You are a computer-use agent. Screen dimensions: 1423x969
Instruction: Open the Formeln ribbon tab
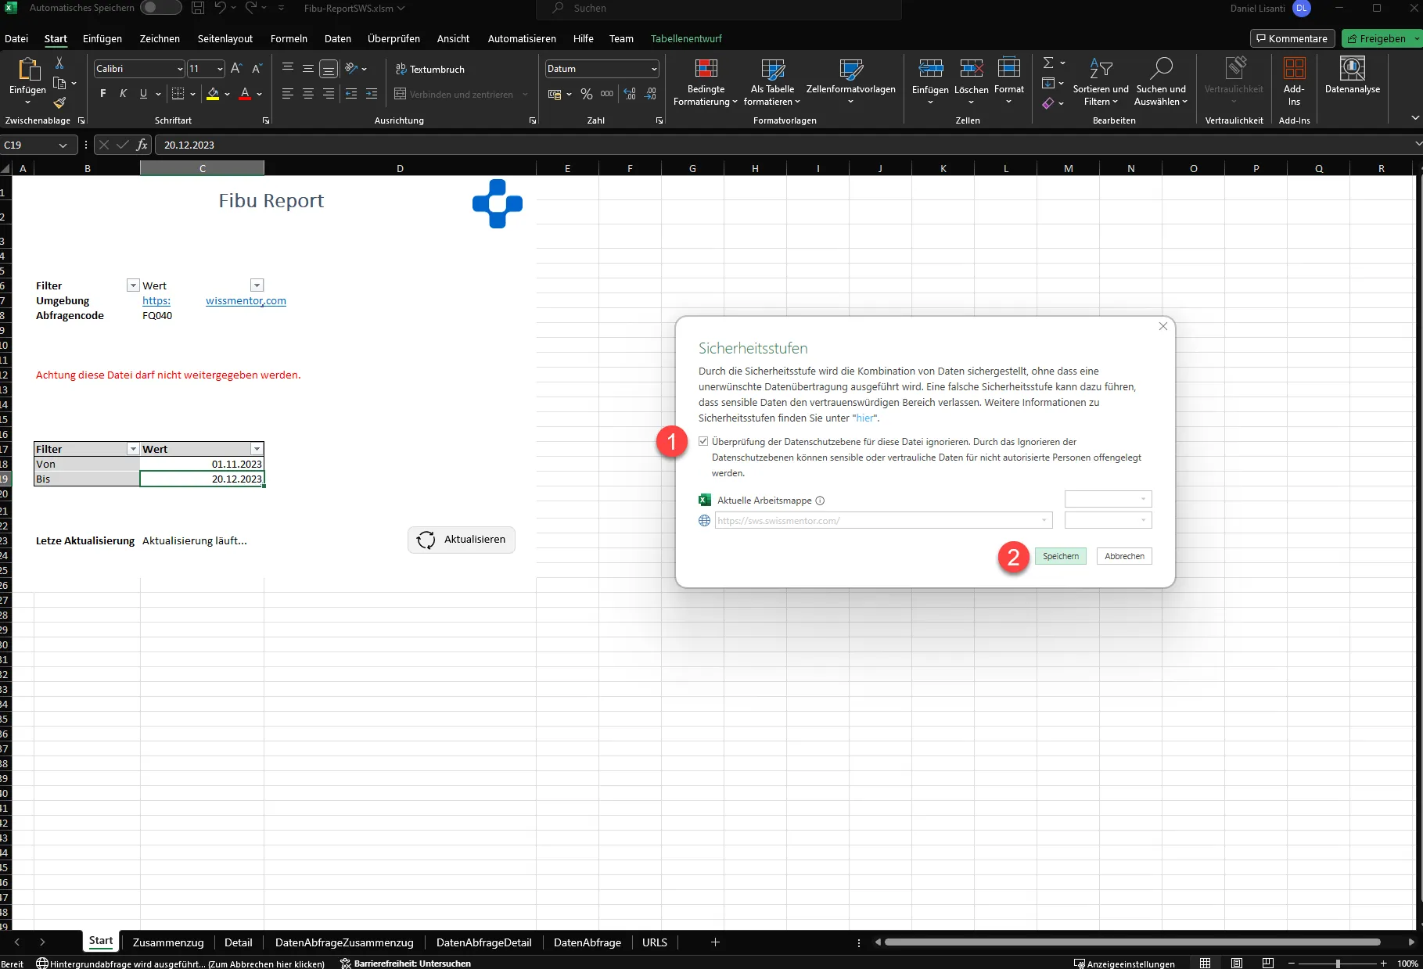[289, 38]
